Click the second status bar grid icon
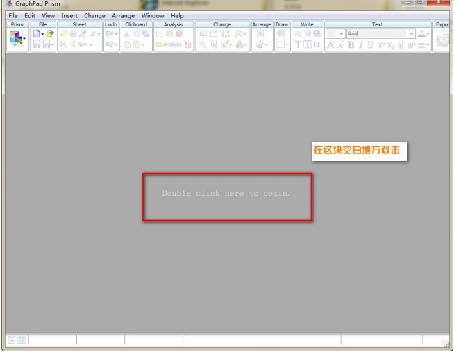The height and width of the screenshot is (352, 454). (22, 340)
